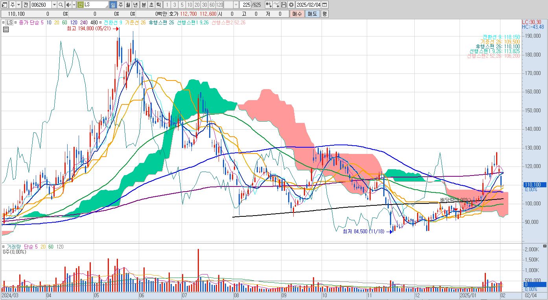Switch to the 년 (yearly) period
Image resolution: width=548 pixels, height=300 pixels.
point(136,5)
